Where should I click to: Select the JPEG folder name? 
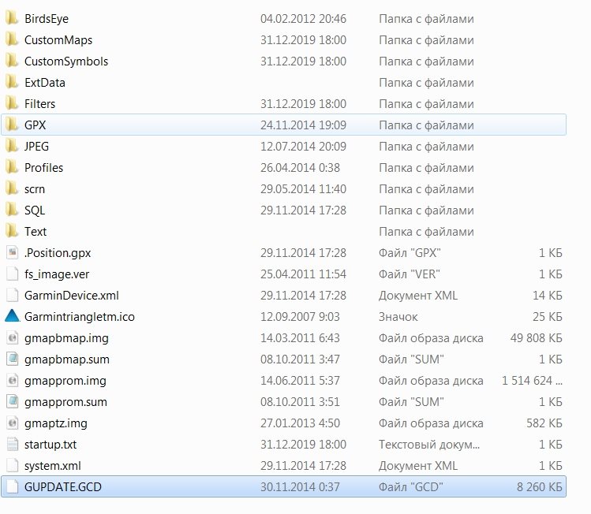coord(36,147)
